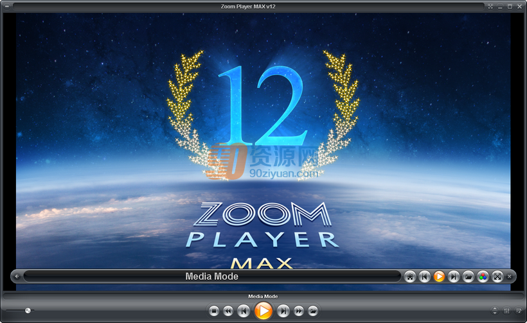Image resolution: width=527 pixels, height=323 pixels.
Task: Click the title bar fullscreen arrows icon
Action: click(490, 6)
